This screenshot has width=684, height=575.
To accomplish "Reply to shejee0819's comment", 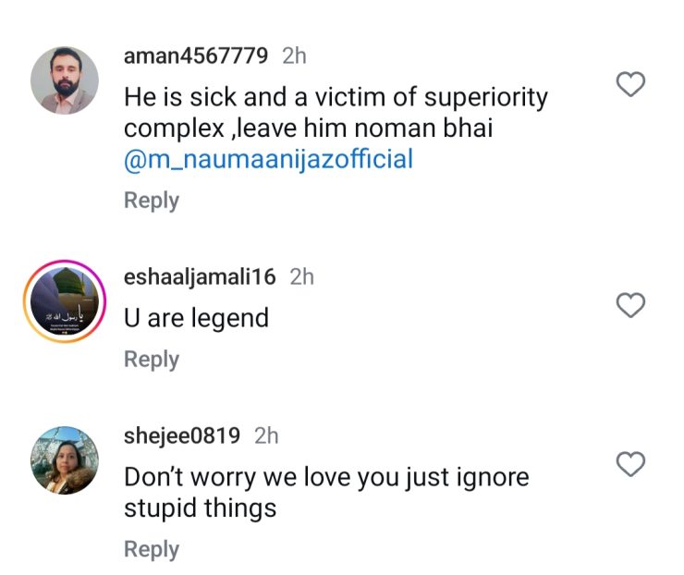I will 152,549.
